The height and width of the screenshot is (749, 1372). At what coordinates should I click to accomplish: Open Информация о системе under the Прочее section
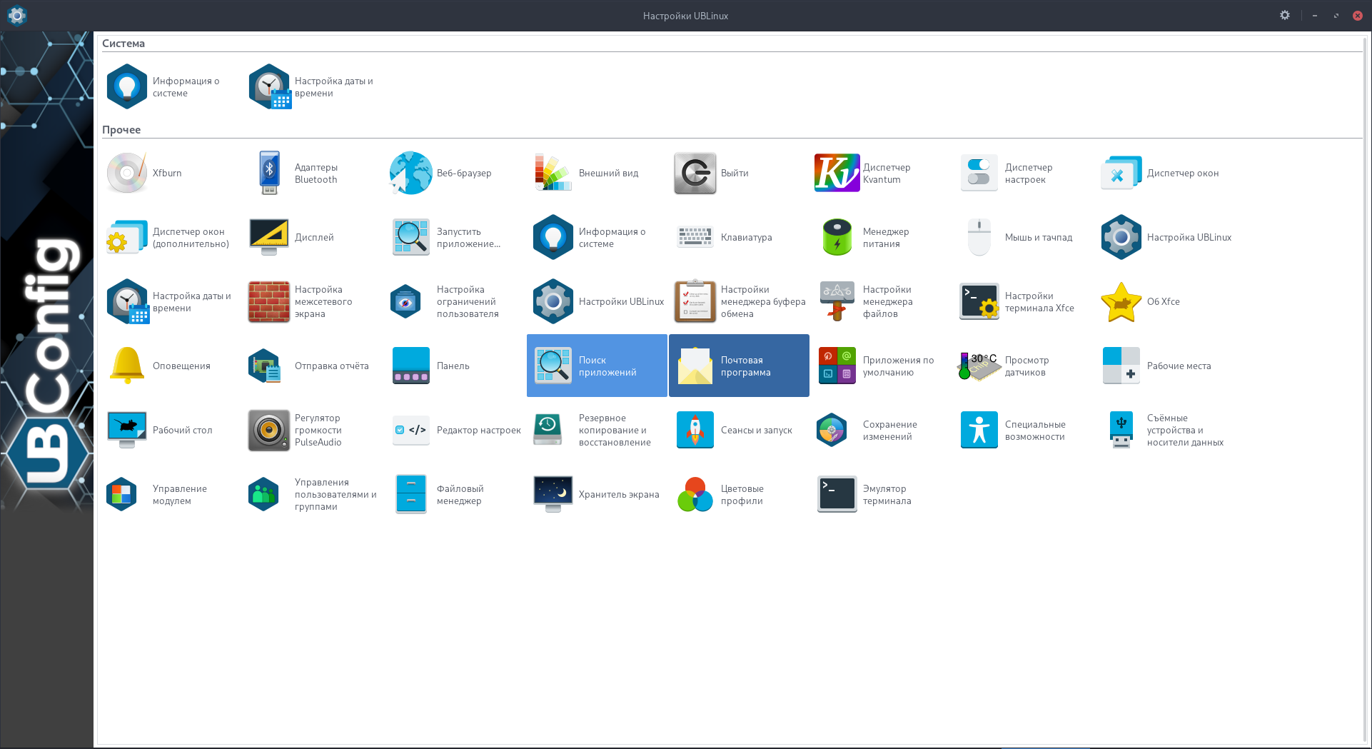596,237
